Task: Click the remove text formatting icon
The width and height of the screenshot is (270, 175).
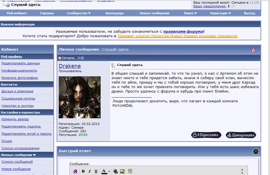Action: (75, 171)
